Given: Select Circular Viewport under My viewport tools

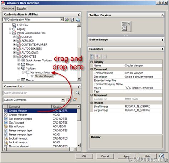Looking at the screenshot, I should (x=44, y=76).
